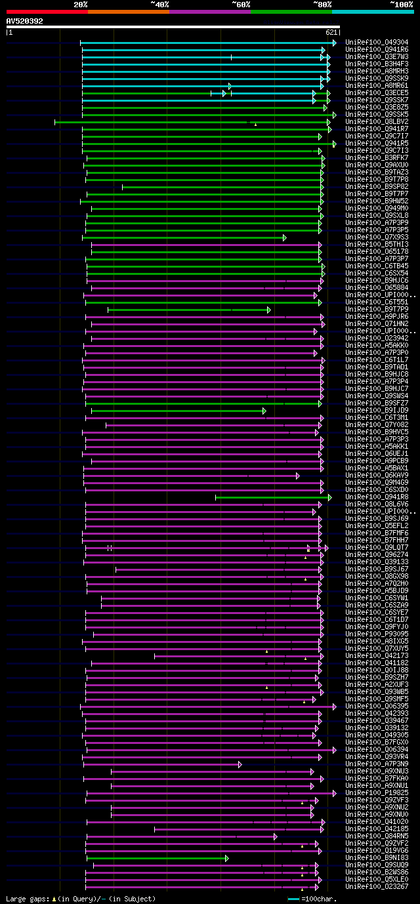
Task: Select hit label UniRef100_Q96274
Action: (x=377, y=555)
